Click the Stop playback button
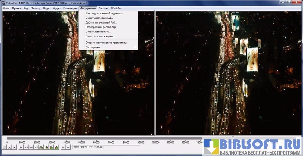303x156 pixels. [4, 147]
